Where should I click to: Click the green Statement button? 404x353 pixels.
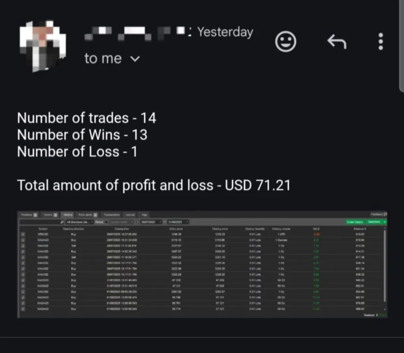tap(374, 222)
